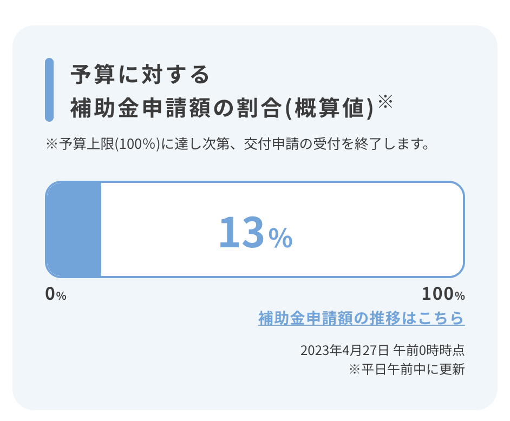Click the blue vertical accent bar beside heading
Screen dimensions: 510x421
tap(49, 90)
